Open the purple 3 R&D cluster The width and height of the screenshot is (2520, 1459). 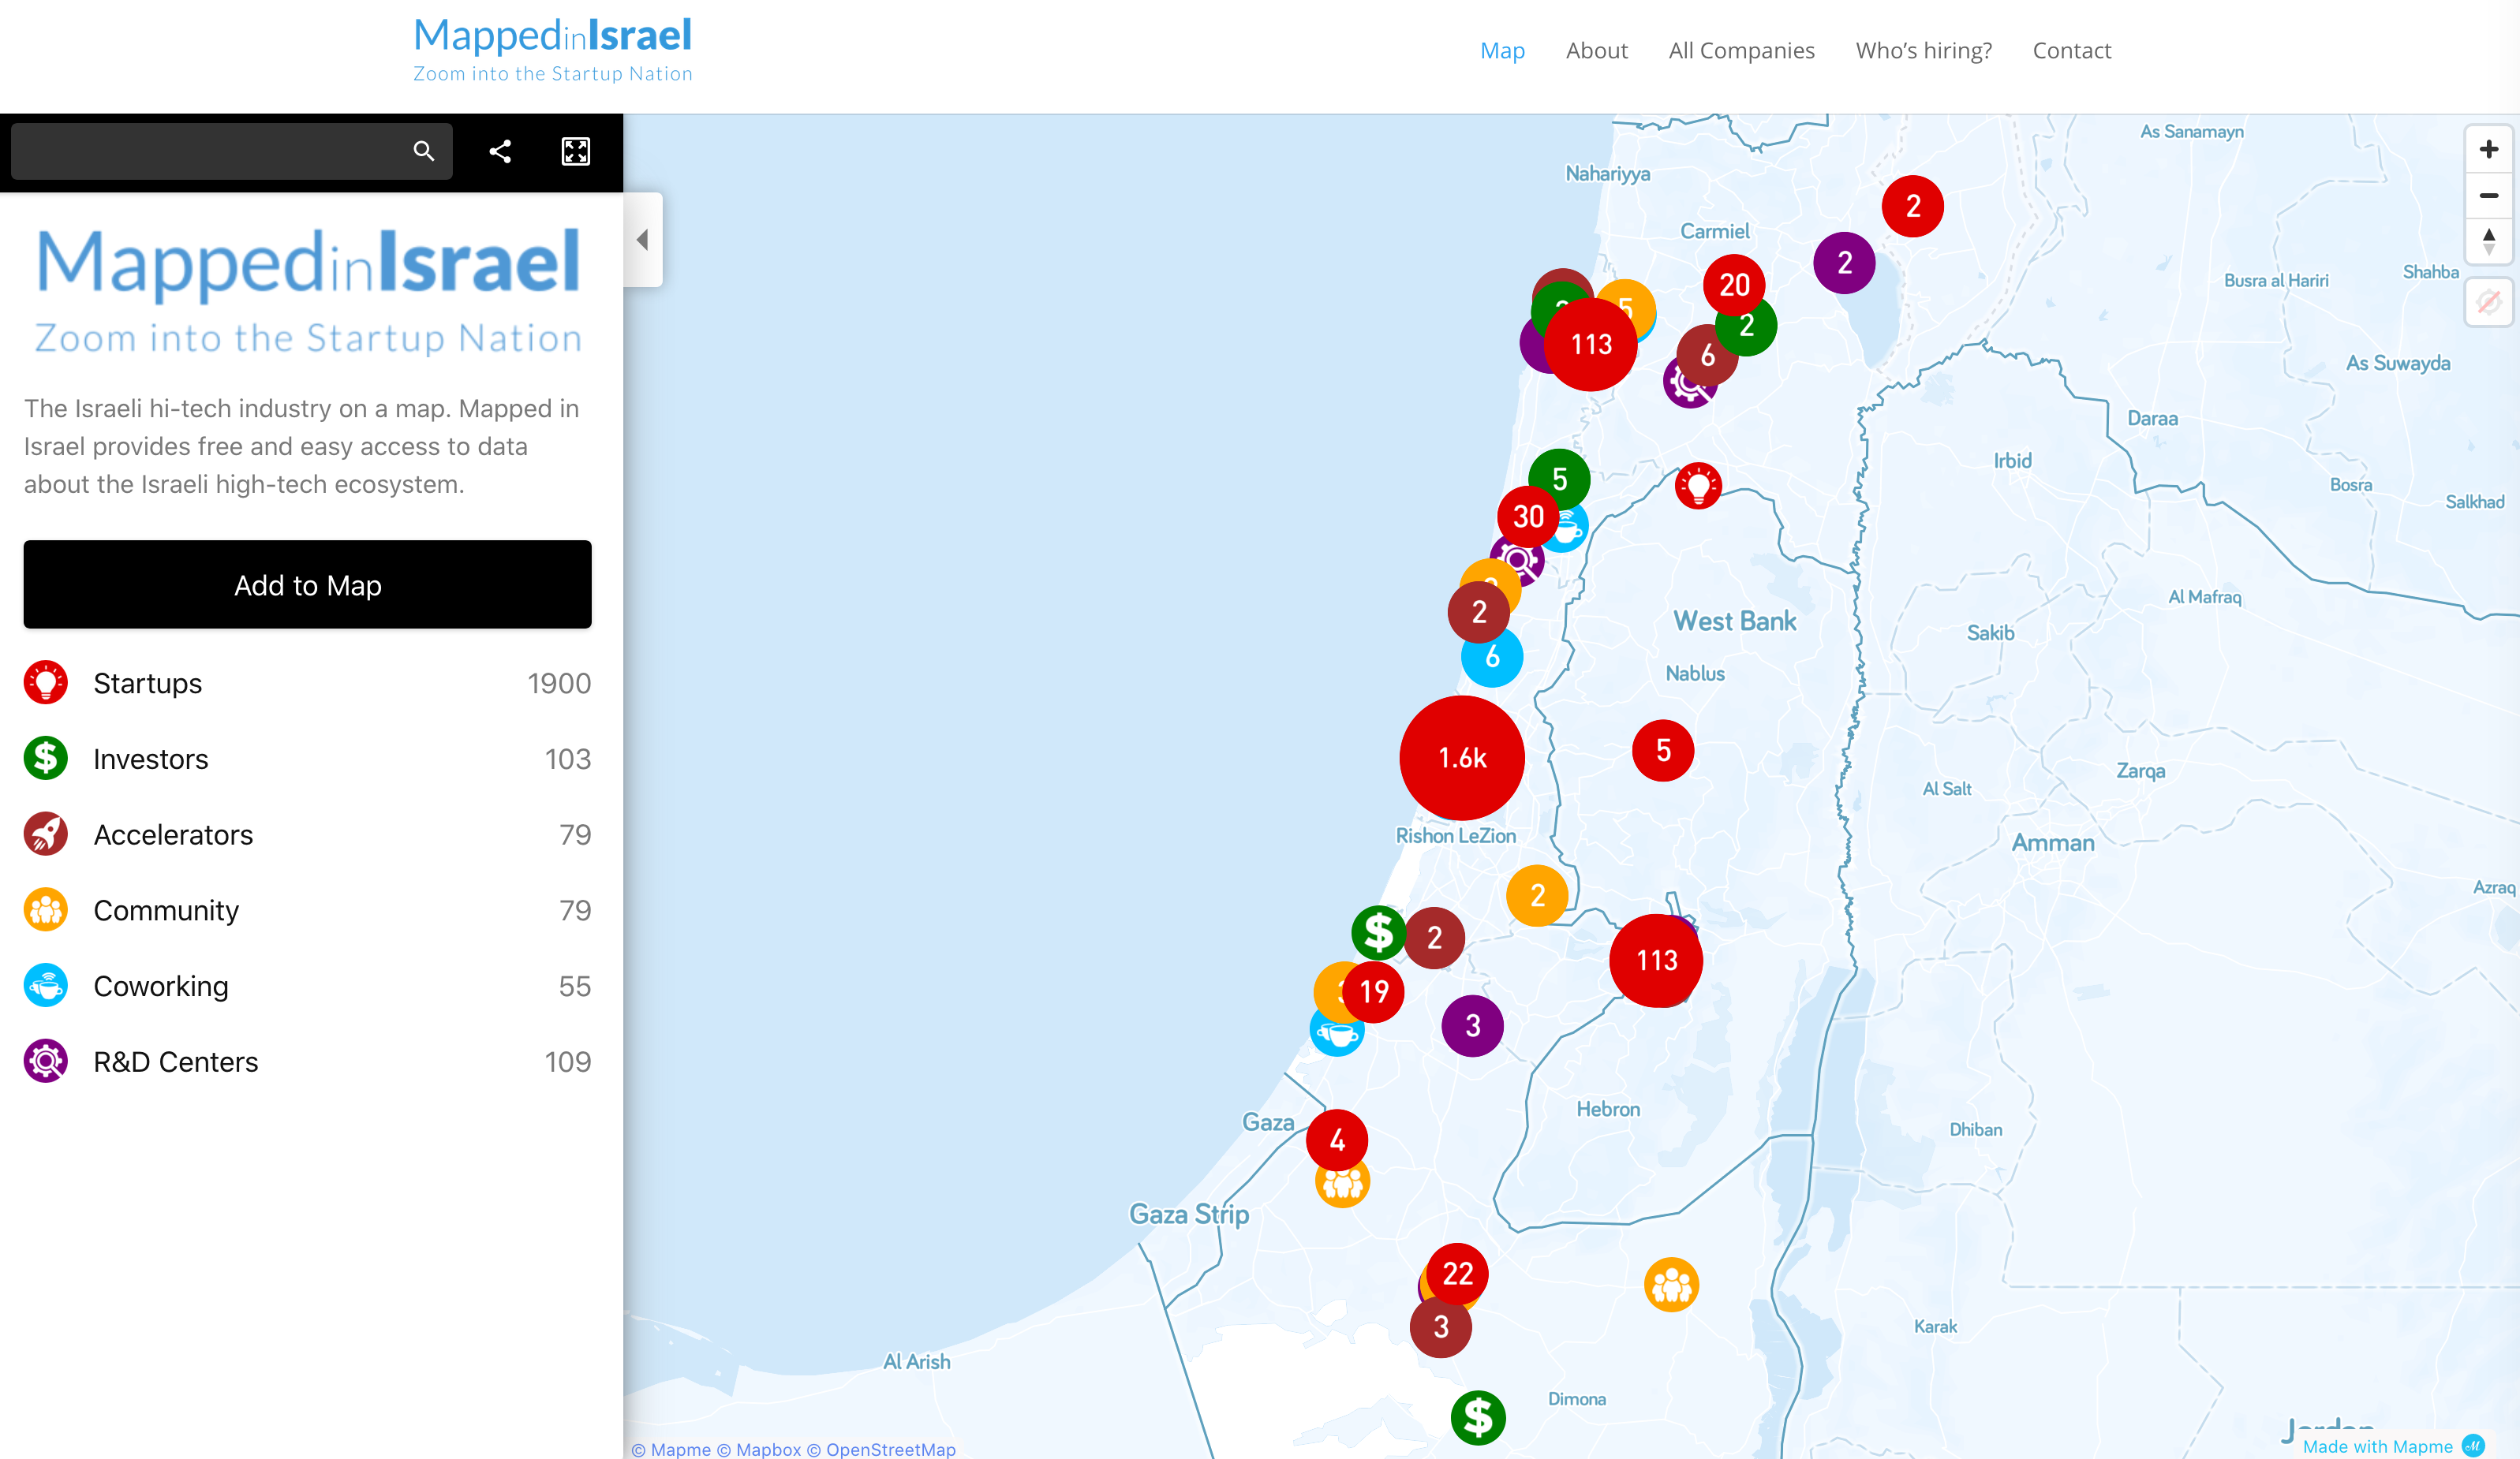(x=1473, y=1025)
